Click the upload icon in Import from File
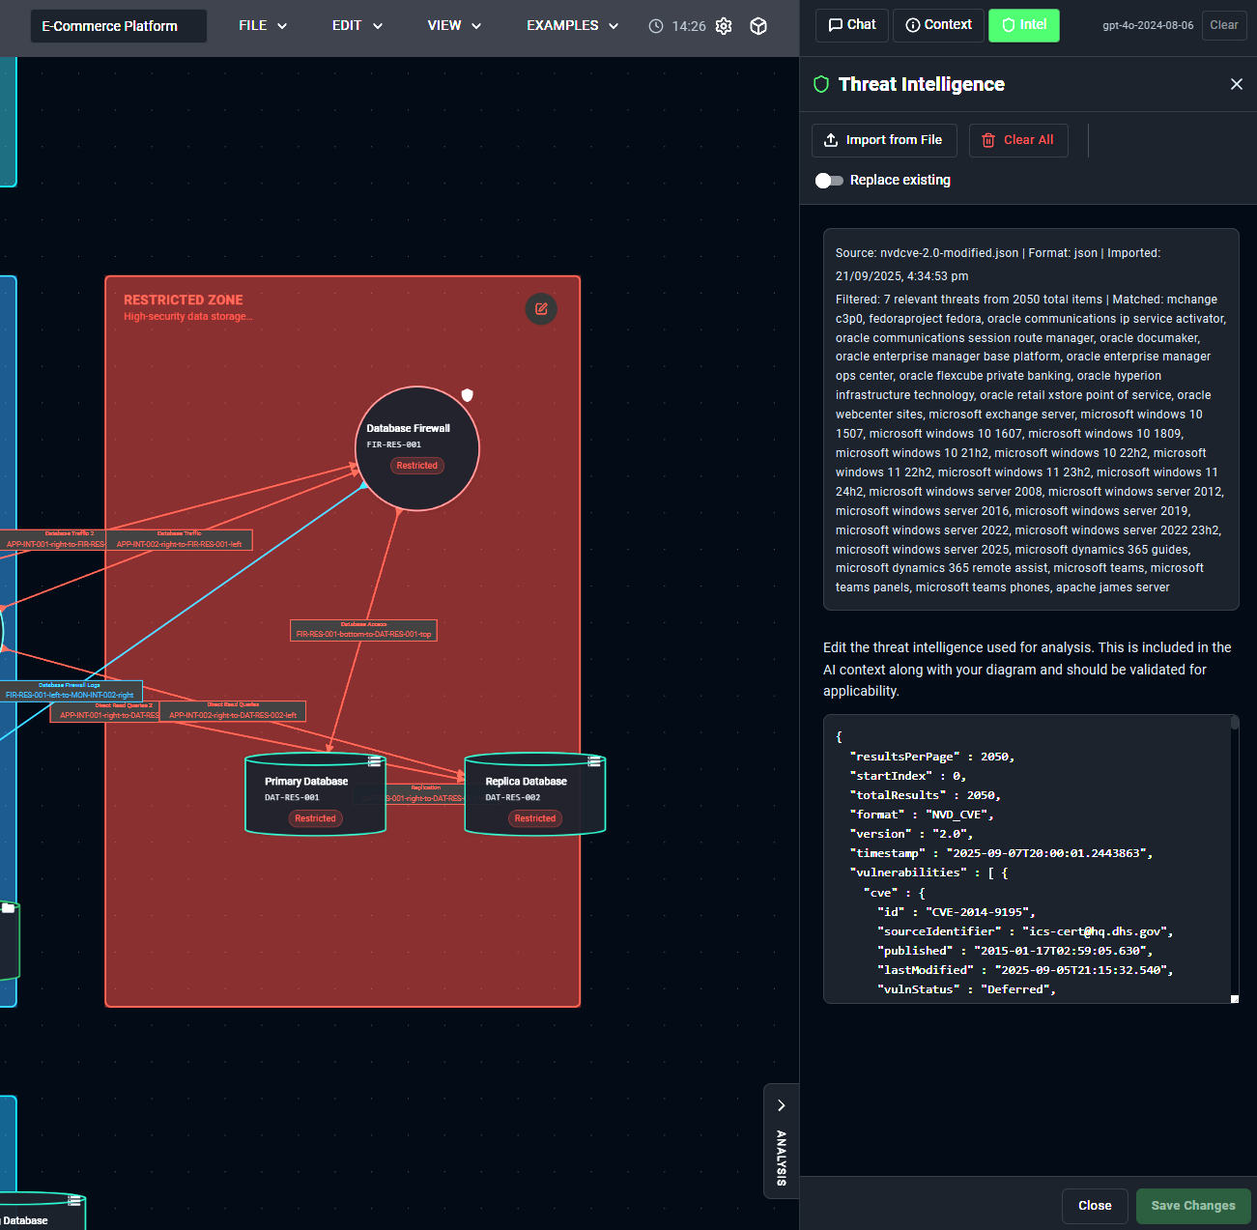The height and width of the screenshot is (1230, 1257). [831, 140]
